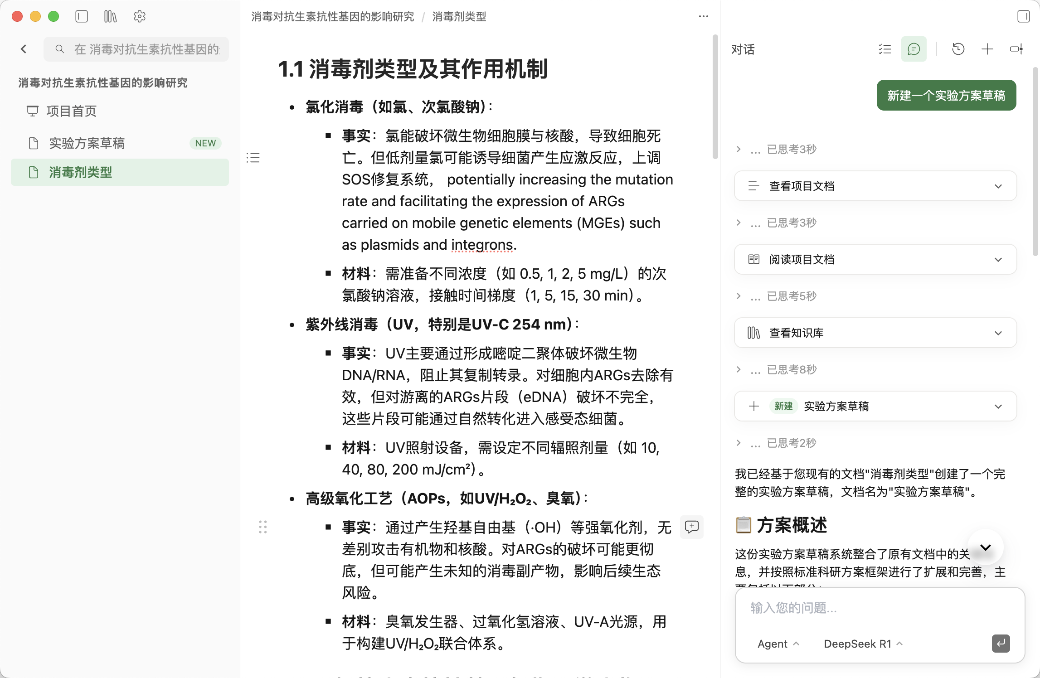Open settings gear in top toolbar
Viewport: 1040px width, 678px height.
140,17
